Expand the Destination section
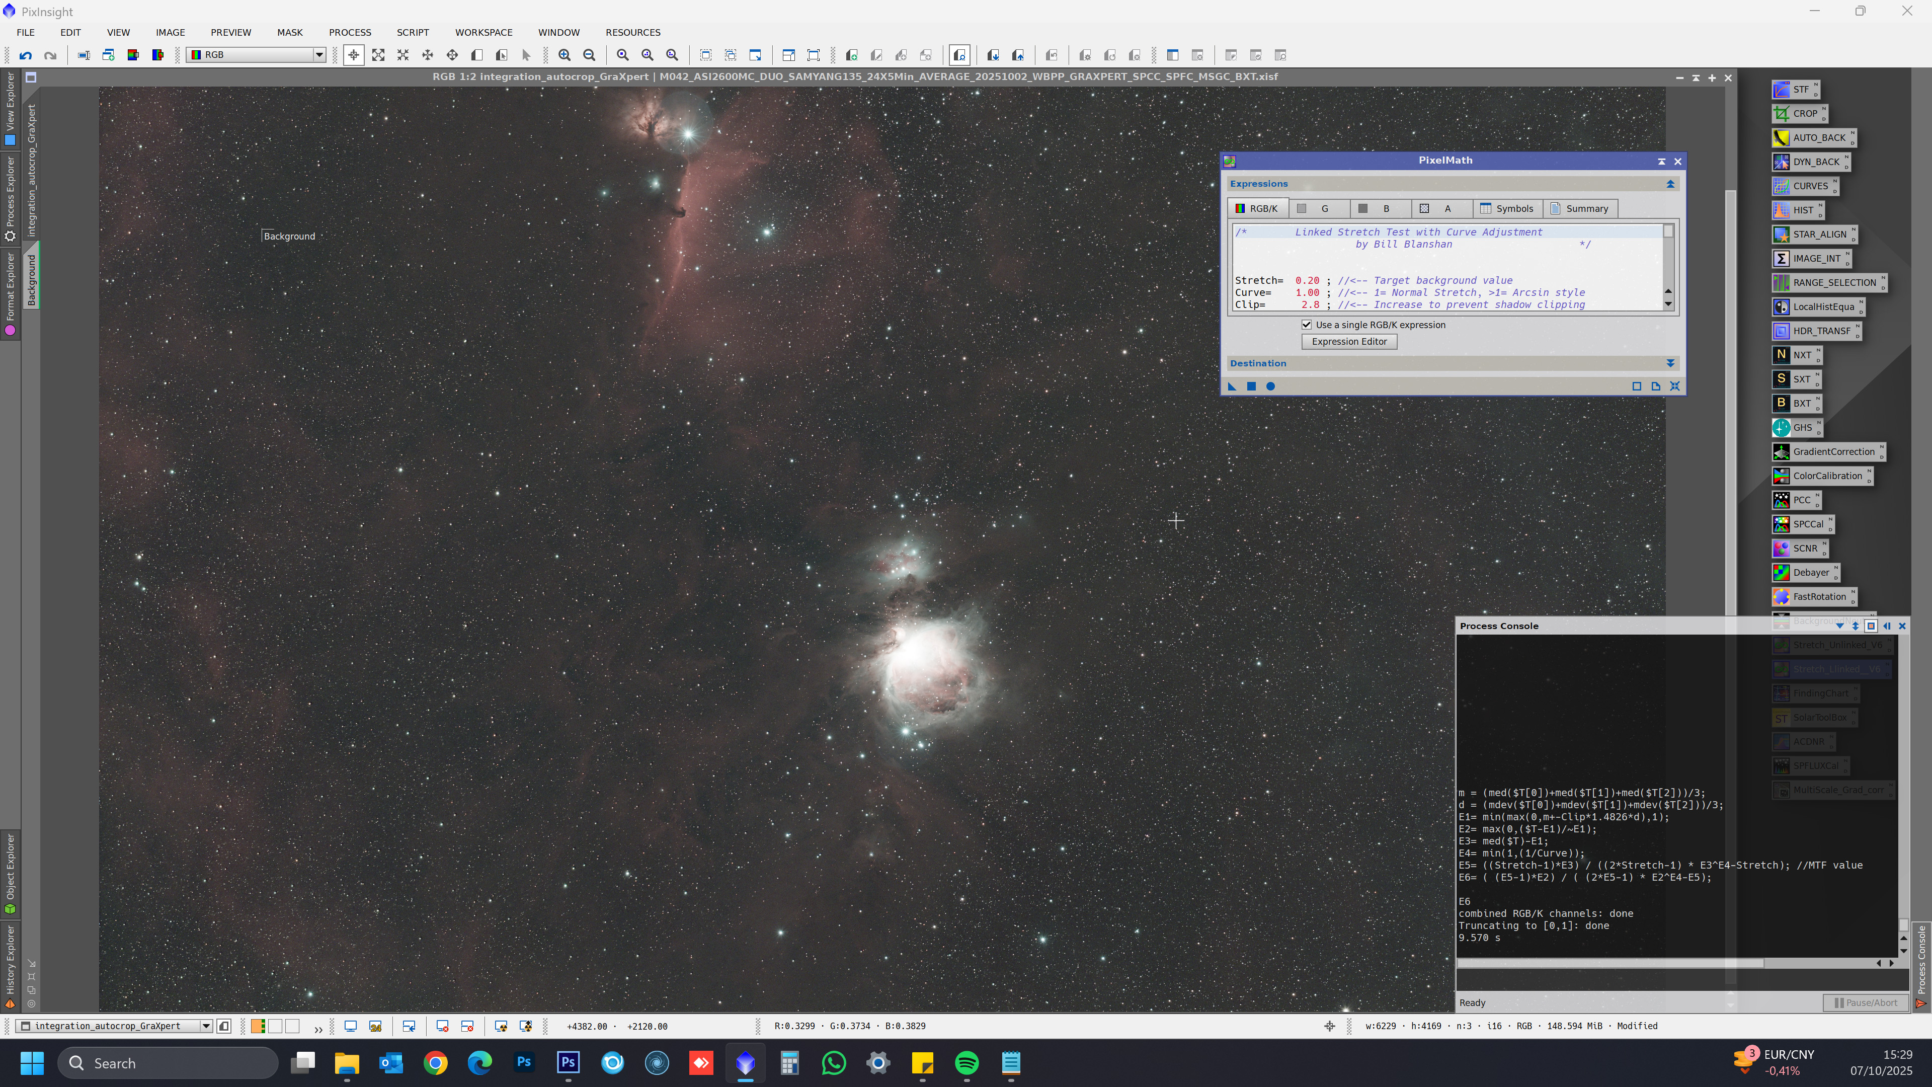1932x1087 pixels. point(1670,363)
